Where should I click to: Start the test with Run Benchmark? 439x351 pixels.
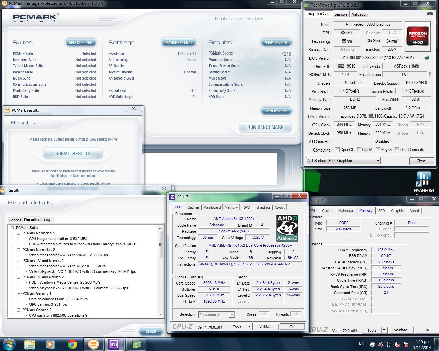pos(265,127)
